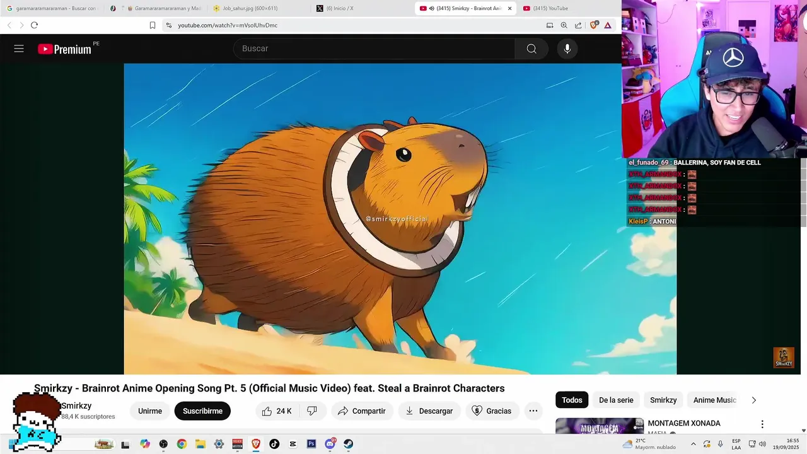The width and height of the screenshot is (807, 454).
Task: Share the page via browser share icon
Action: 578,25
